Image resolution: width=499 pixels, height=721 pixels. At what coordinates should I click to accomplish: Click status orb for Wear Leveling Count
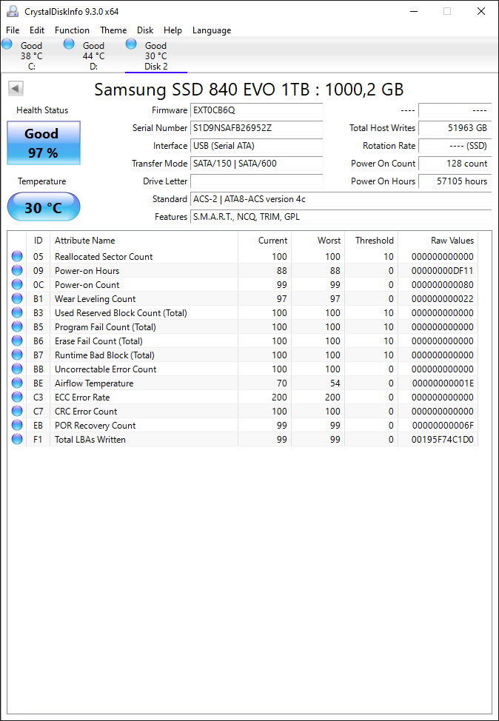pos(17,298)
